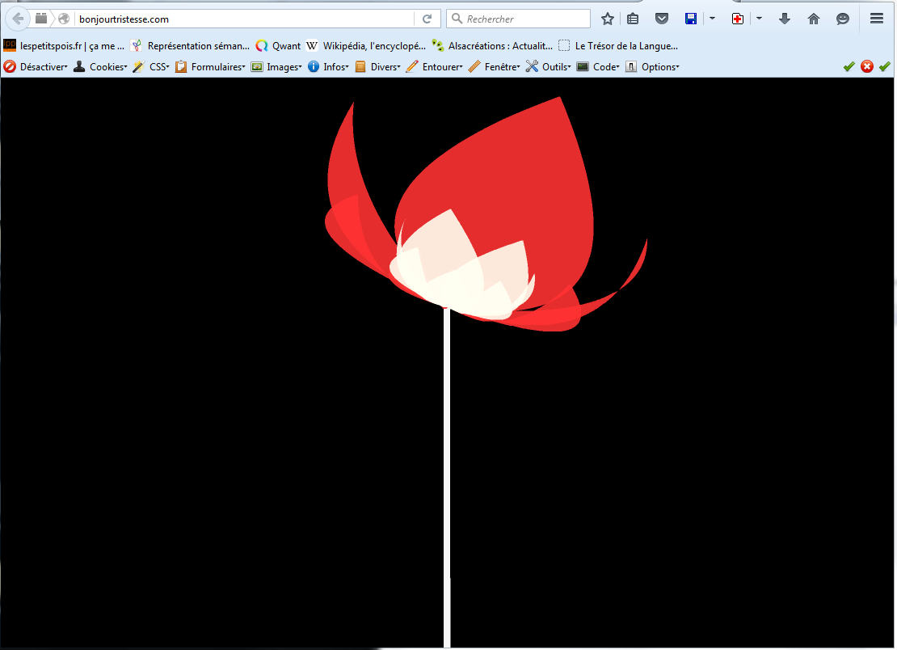Bookmark this page with the star icon
This screenshot has height=650, width=897.
point(608,19)
